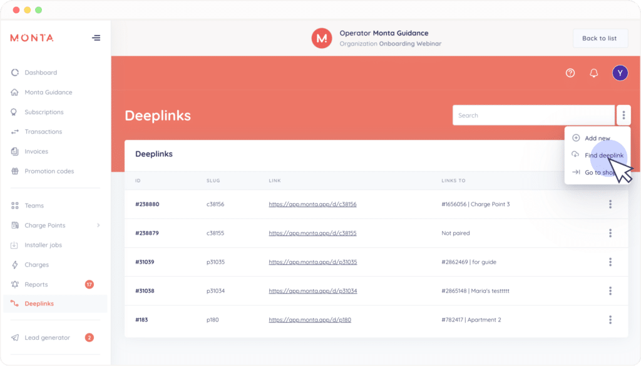Click the Deeplinks sidebar icon
641x366 pixels.
pos(14,304)
